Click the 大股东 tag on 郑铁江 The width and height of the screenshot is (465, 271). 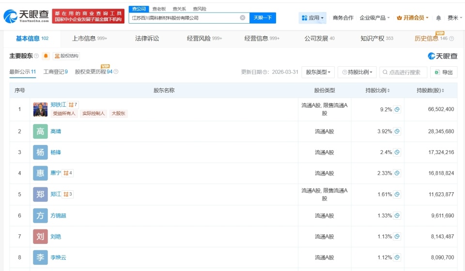tap(118, 114)
